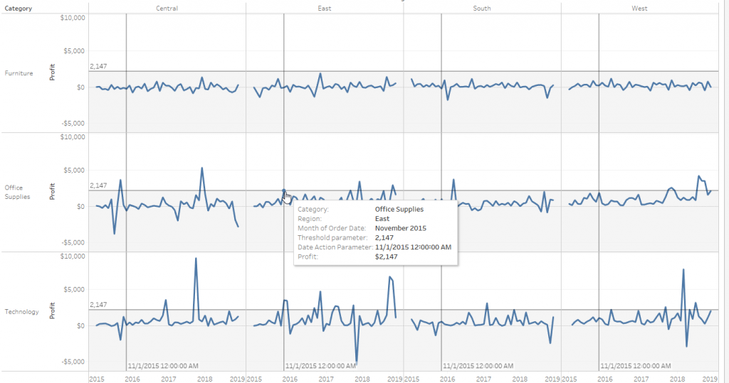The image size is (729, 383).
Task: Click the Profit axis title in Furniture row
Action: point(52,73)
